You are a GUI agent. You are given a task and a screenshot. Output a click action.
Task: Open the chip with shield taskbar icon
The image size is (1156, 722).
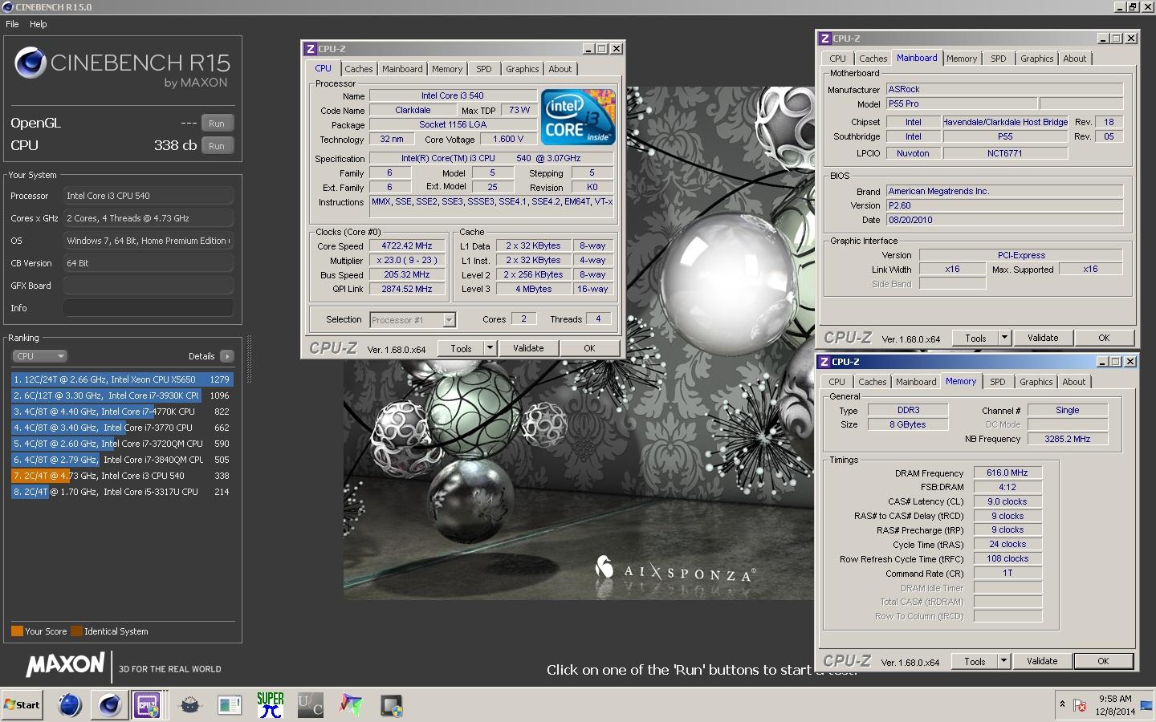tap(391, 705)
